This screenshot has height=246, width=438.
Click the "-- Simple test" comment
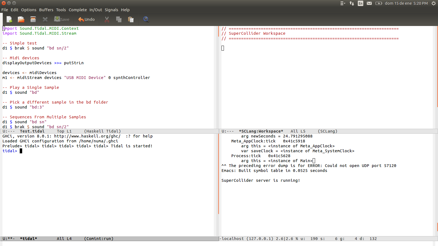click(x=20, y=43)
